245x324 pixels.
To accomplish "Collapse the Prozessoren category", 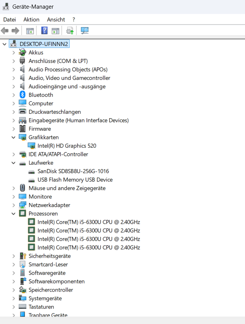I will point(14,214).
